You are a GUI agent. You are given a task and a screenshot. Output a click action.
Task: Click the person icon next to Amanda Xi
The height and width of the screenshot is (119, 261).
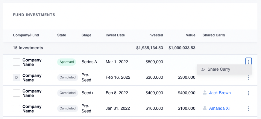pyautogui.click(x=204, y=108)
